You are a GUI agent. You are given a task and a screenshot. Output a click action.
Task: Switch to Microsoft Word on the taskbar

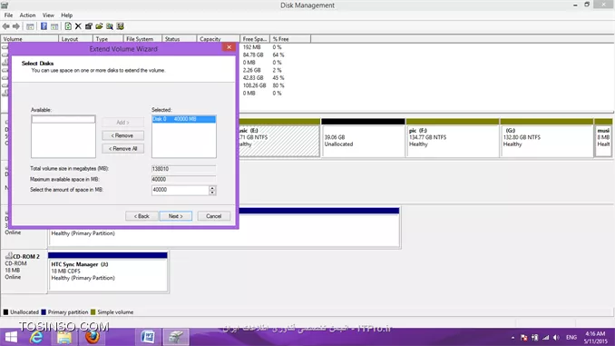point(148,337)
